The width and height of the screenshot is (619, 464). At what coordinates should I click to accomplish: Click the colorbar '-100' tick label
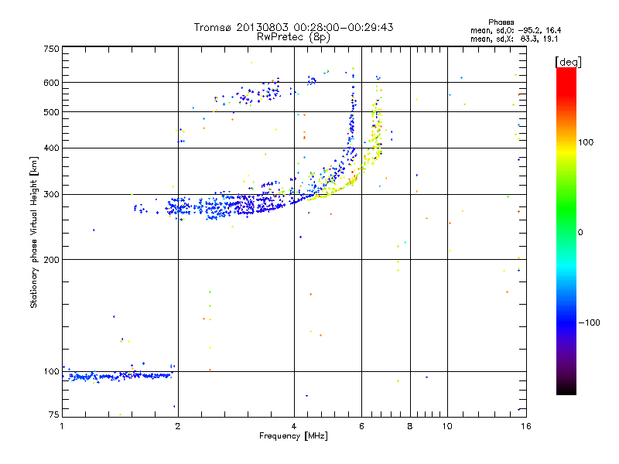[590, 322]
